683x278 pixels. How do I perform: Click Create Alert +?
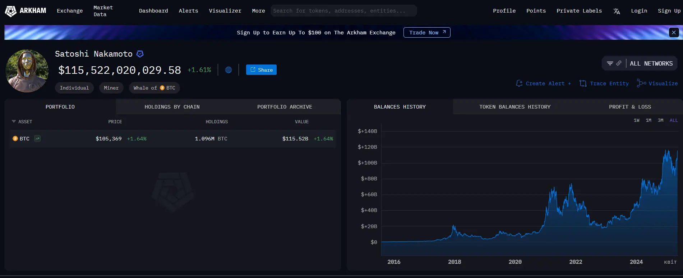coord(543,83)
